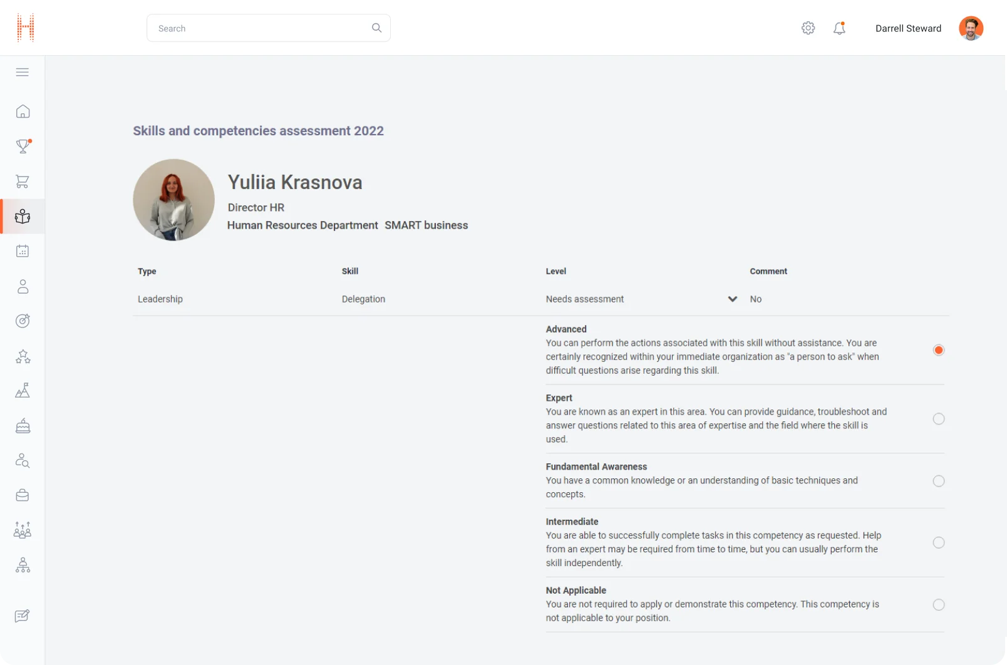This screenshot has width=1007, height=665.
Task: Open settings gear in top bar
Action: (x=808, y=28)
